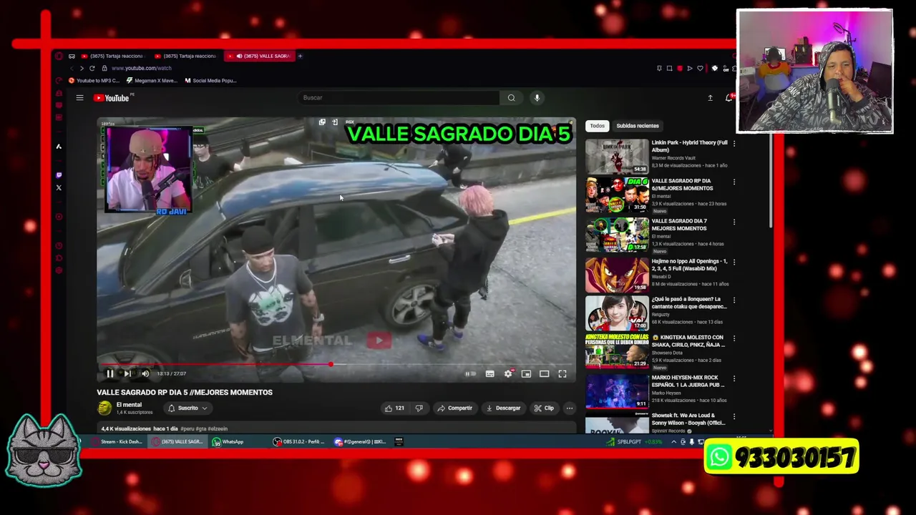The image size is (916, 515).
Task: Open the KINGTEKA MOLESTO video title
Action: pos(688,341)
